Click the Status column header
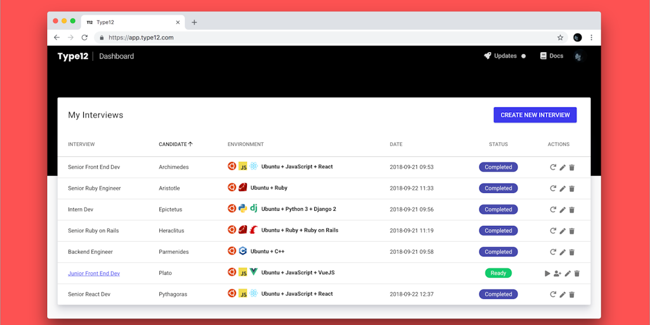The width and height of the screenshot is (650, 325). 498,144
